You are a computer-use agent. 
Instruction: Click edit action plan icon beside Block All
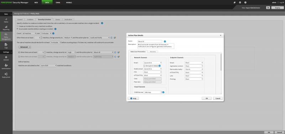coord(119,52)
